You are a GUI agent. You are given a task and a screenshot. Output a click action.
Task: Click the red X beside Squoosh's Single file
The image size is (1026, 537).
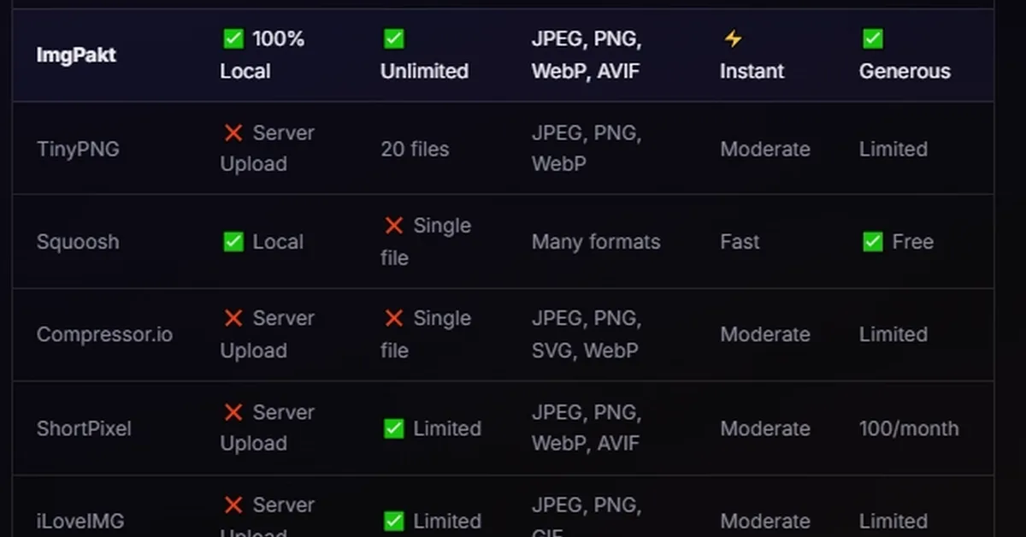[393, 226]
